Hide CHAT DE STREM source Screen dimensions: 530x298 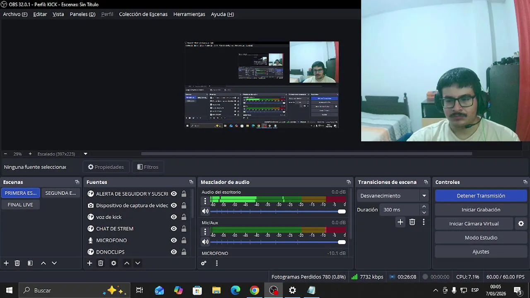(x=174, y=228)
